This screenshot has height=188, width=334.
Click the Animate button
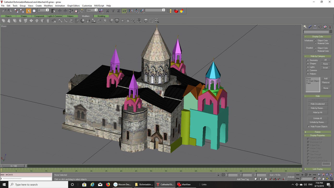(291, 177)
